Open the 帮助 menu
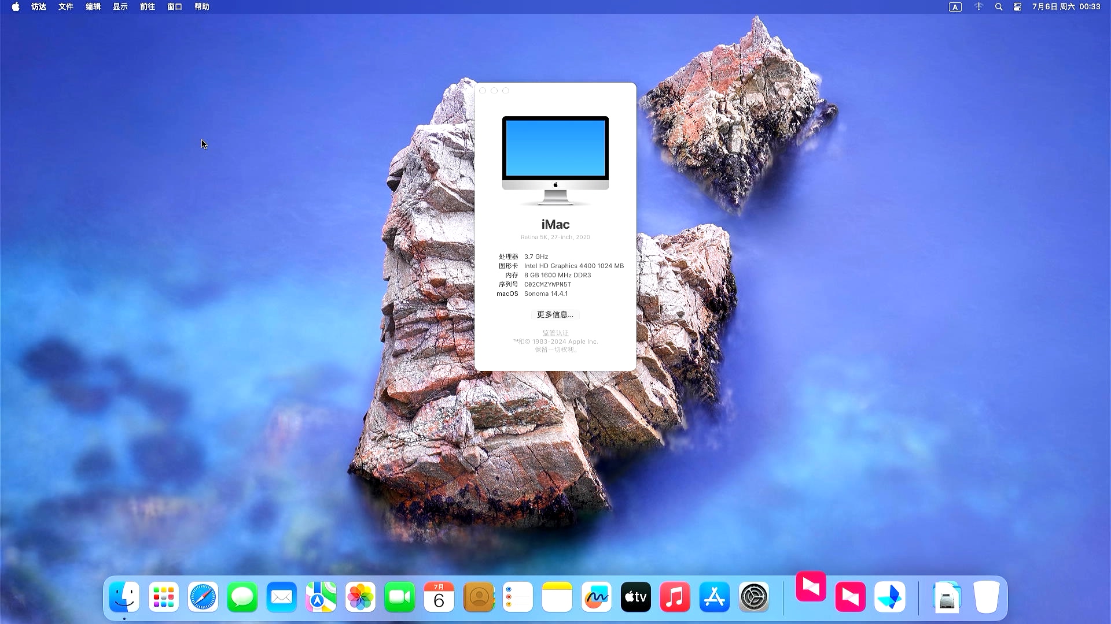Image resolution: width=1111 pixels, height=624 pixels. tap(202, 7)
